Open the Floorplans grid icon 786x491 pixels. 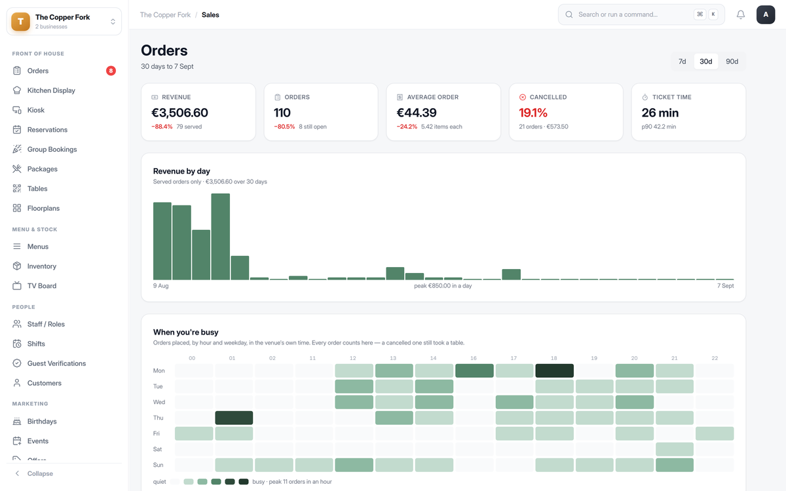(17, 208)
